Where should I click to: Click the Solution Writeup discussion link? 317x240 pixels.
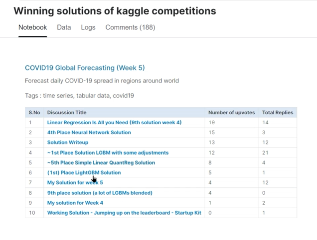[67, 142]
